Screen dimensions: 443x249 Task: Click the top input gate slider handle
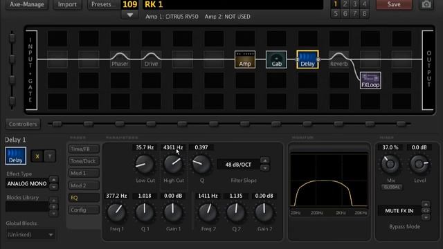point(12,38)
